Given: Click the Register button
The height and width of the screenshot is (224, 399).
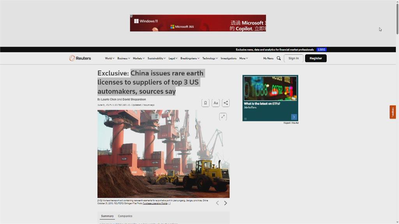Looking at the screenshot, I should 316,58.
